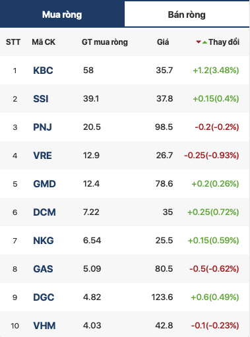The height and width of the screenshot is (337, 250).
Task: Open the GMD stock link
Action: (x=44, y=184)
